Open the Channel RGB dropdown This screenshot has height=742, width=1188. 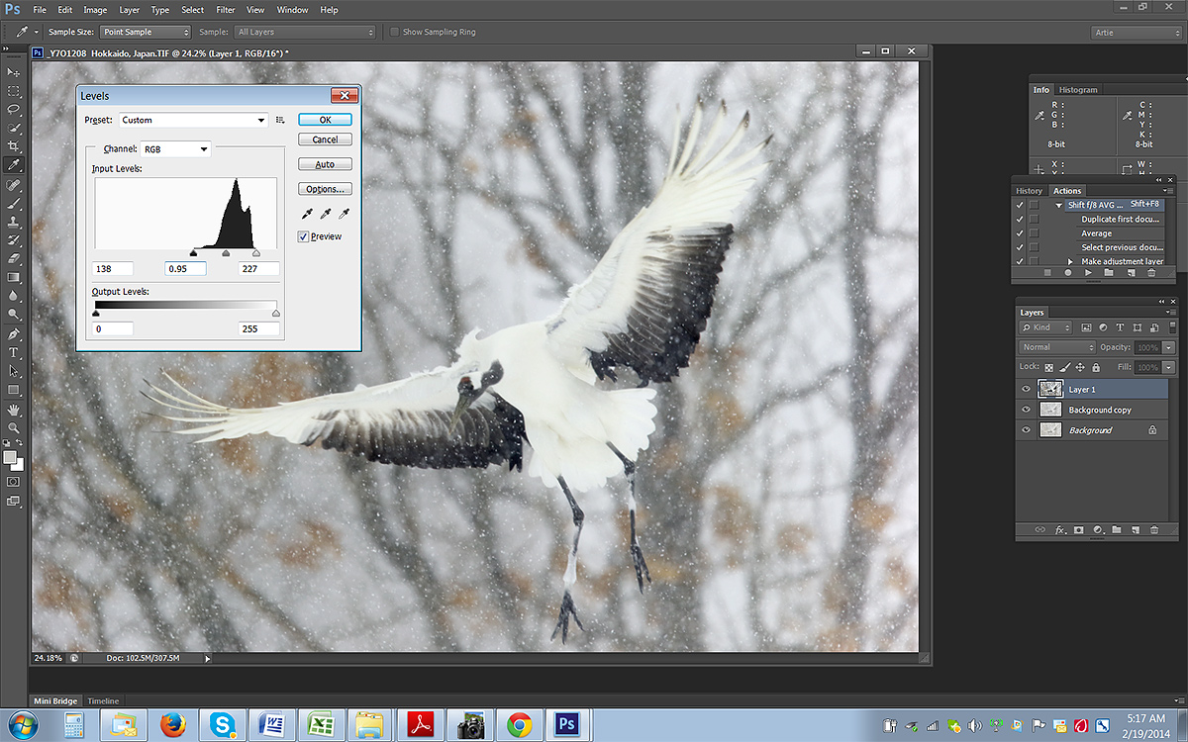(176, 149)
